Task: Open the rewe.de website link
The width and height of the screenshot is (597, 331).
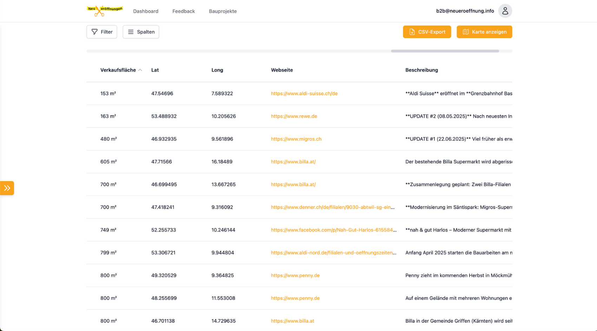Action: pos(294,116)
